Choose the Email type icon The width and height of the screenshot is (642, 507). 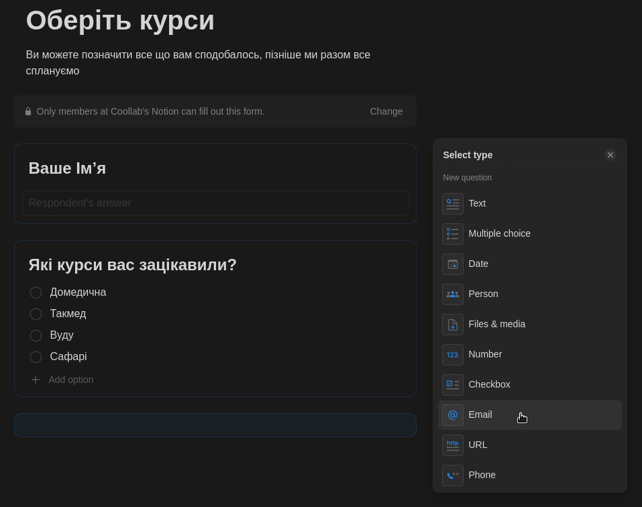[453, 415]
